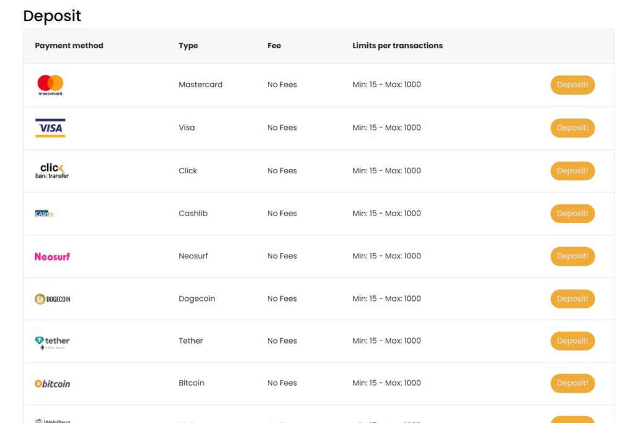Select the Fee column header
The width and height of the screenshot is (635, 423).
[274, 45]
